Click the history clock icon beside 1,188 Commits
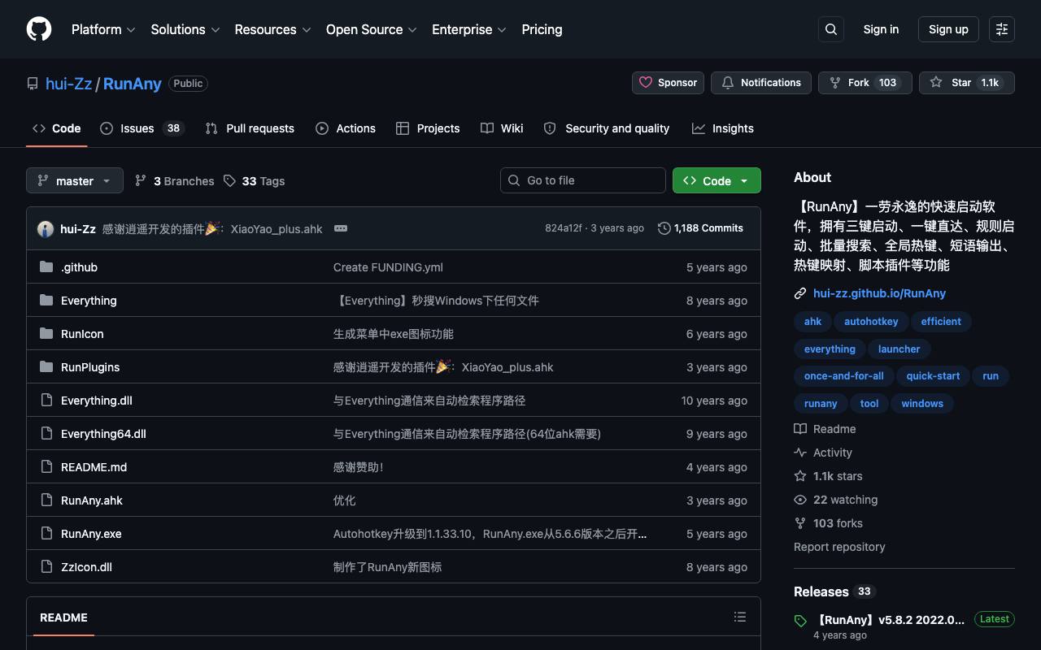1041x650 pixels. [x=664, y=228]
